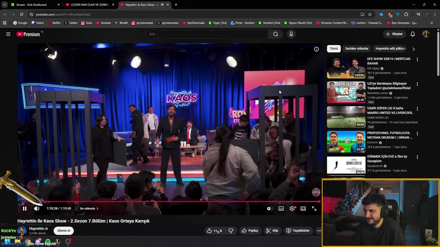Bookmark this page with the star
Viewport: 440px width, 247px height.
(370, 14)
